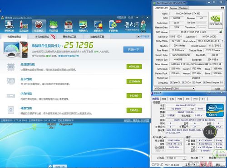This screenshot has width=227, height=168.
Task: Switch to the 关于 tab in CPU-Z
Action: pyautogui.click(x=203, y=99)
